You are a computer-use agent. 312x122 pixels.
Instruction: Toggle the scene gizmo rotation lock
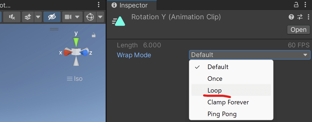tap(94, 35)
